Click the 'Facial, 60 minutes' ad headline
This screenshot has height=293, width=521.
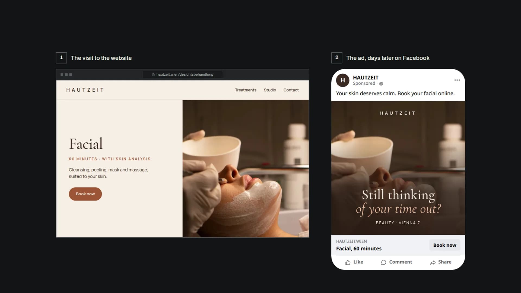click(x=359, y=249)
